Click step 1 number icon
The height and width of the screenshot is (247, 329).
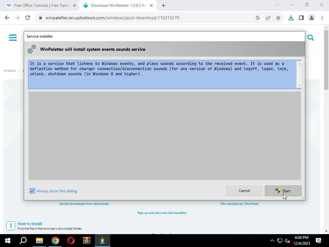(11, 226)
